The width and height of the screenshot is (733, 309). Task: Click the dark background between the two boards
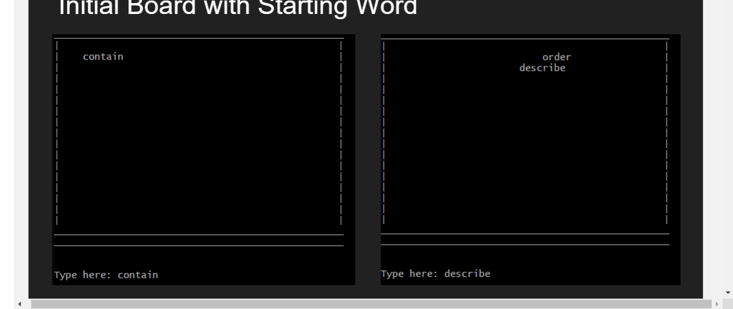pyautogui.click(x=367, y=156)
